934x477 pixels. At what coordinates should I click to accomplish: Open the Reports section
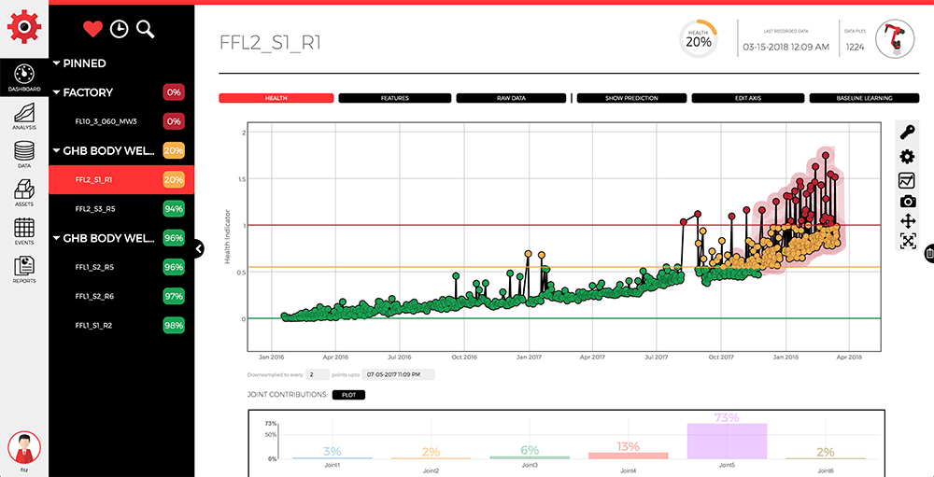click(x=24, y=270)
